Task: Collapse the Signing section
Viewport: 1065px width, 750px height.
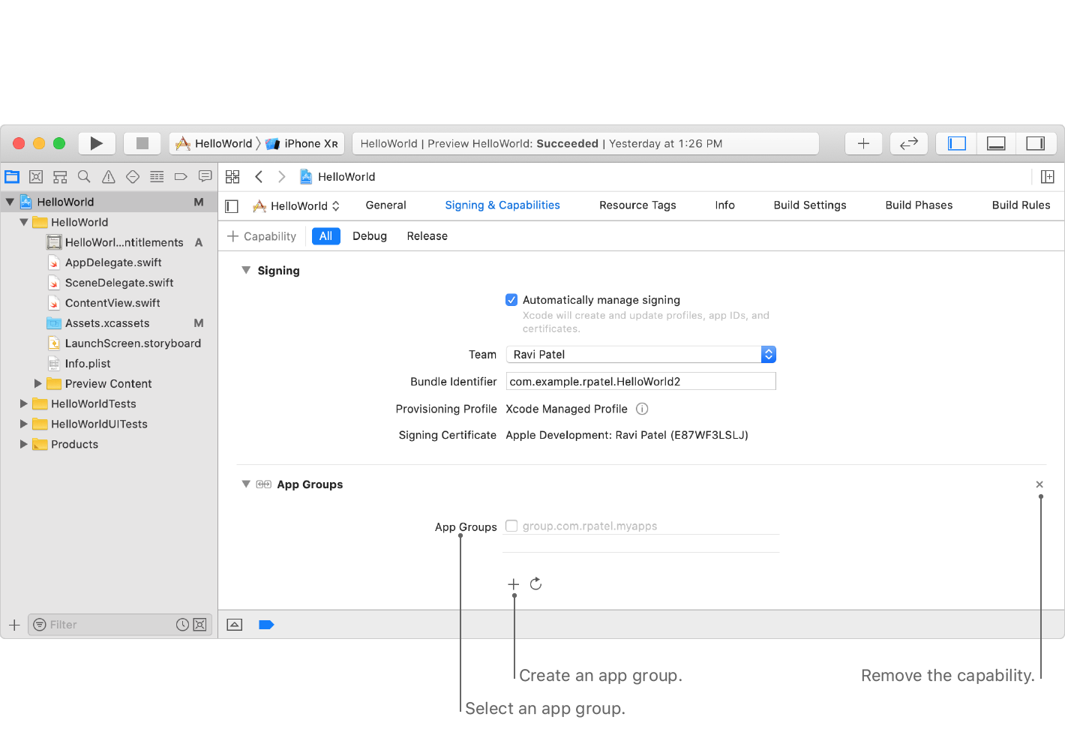Action: click(x=246, y=270)
